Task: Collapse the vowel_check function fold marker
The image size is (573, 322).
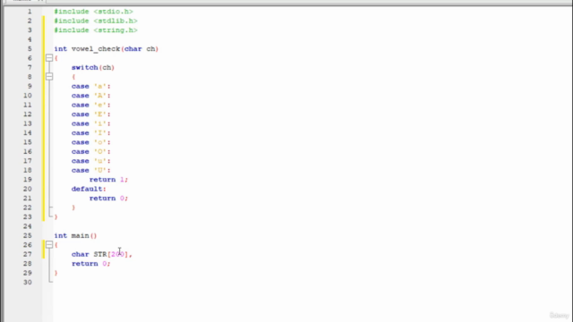Action: [49, 57]
